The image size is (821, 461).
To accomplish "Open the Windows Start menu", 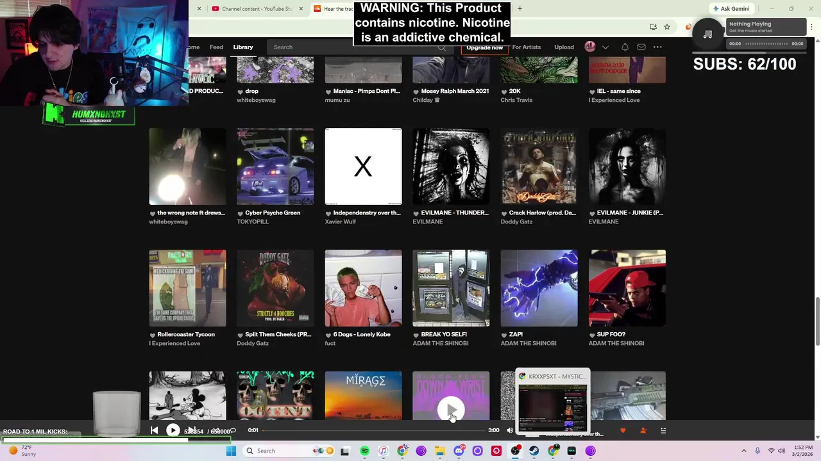I will [231, 451].
